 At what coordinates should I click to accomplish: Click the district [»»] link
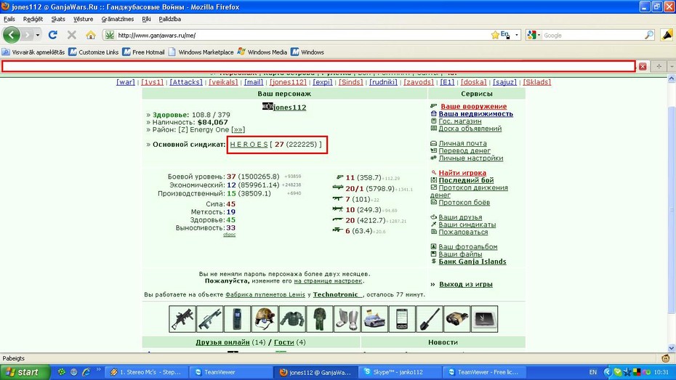point(238,129)
